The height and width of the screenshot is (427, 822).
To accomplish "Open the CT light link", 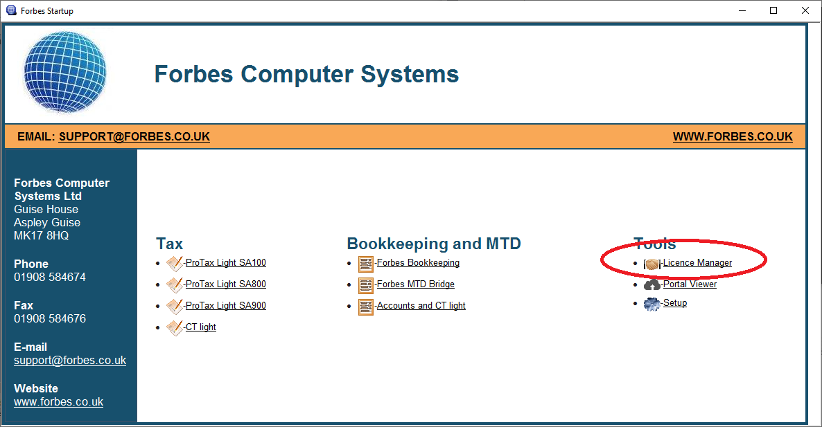I will tap(201, 327).
